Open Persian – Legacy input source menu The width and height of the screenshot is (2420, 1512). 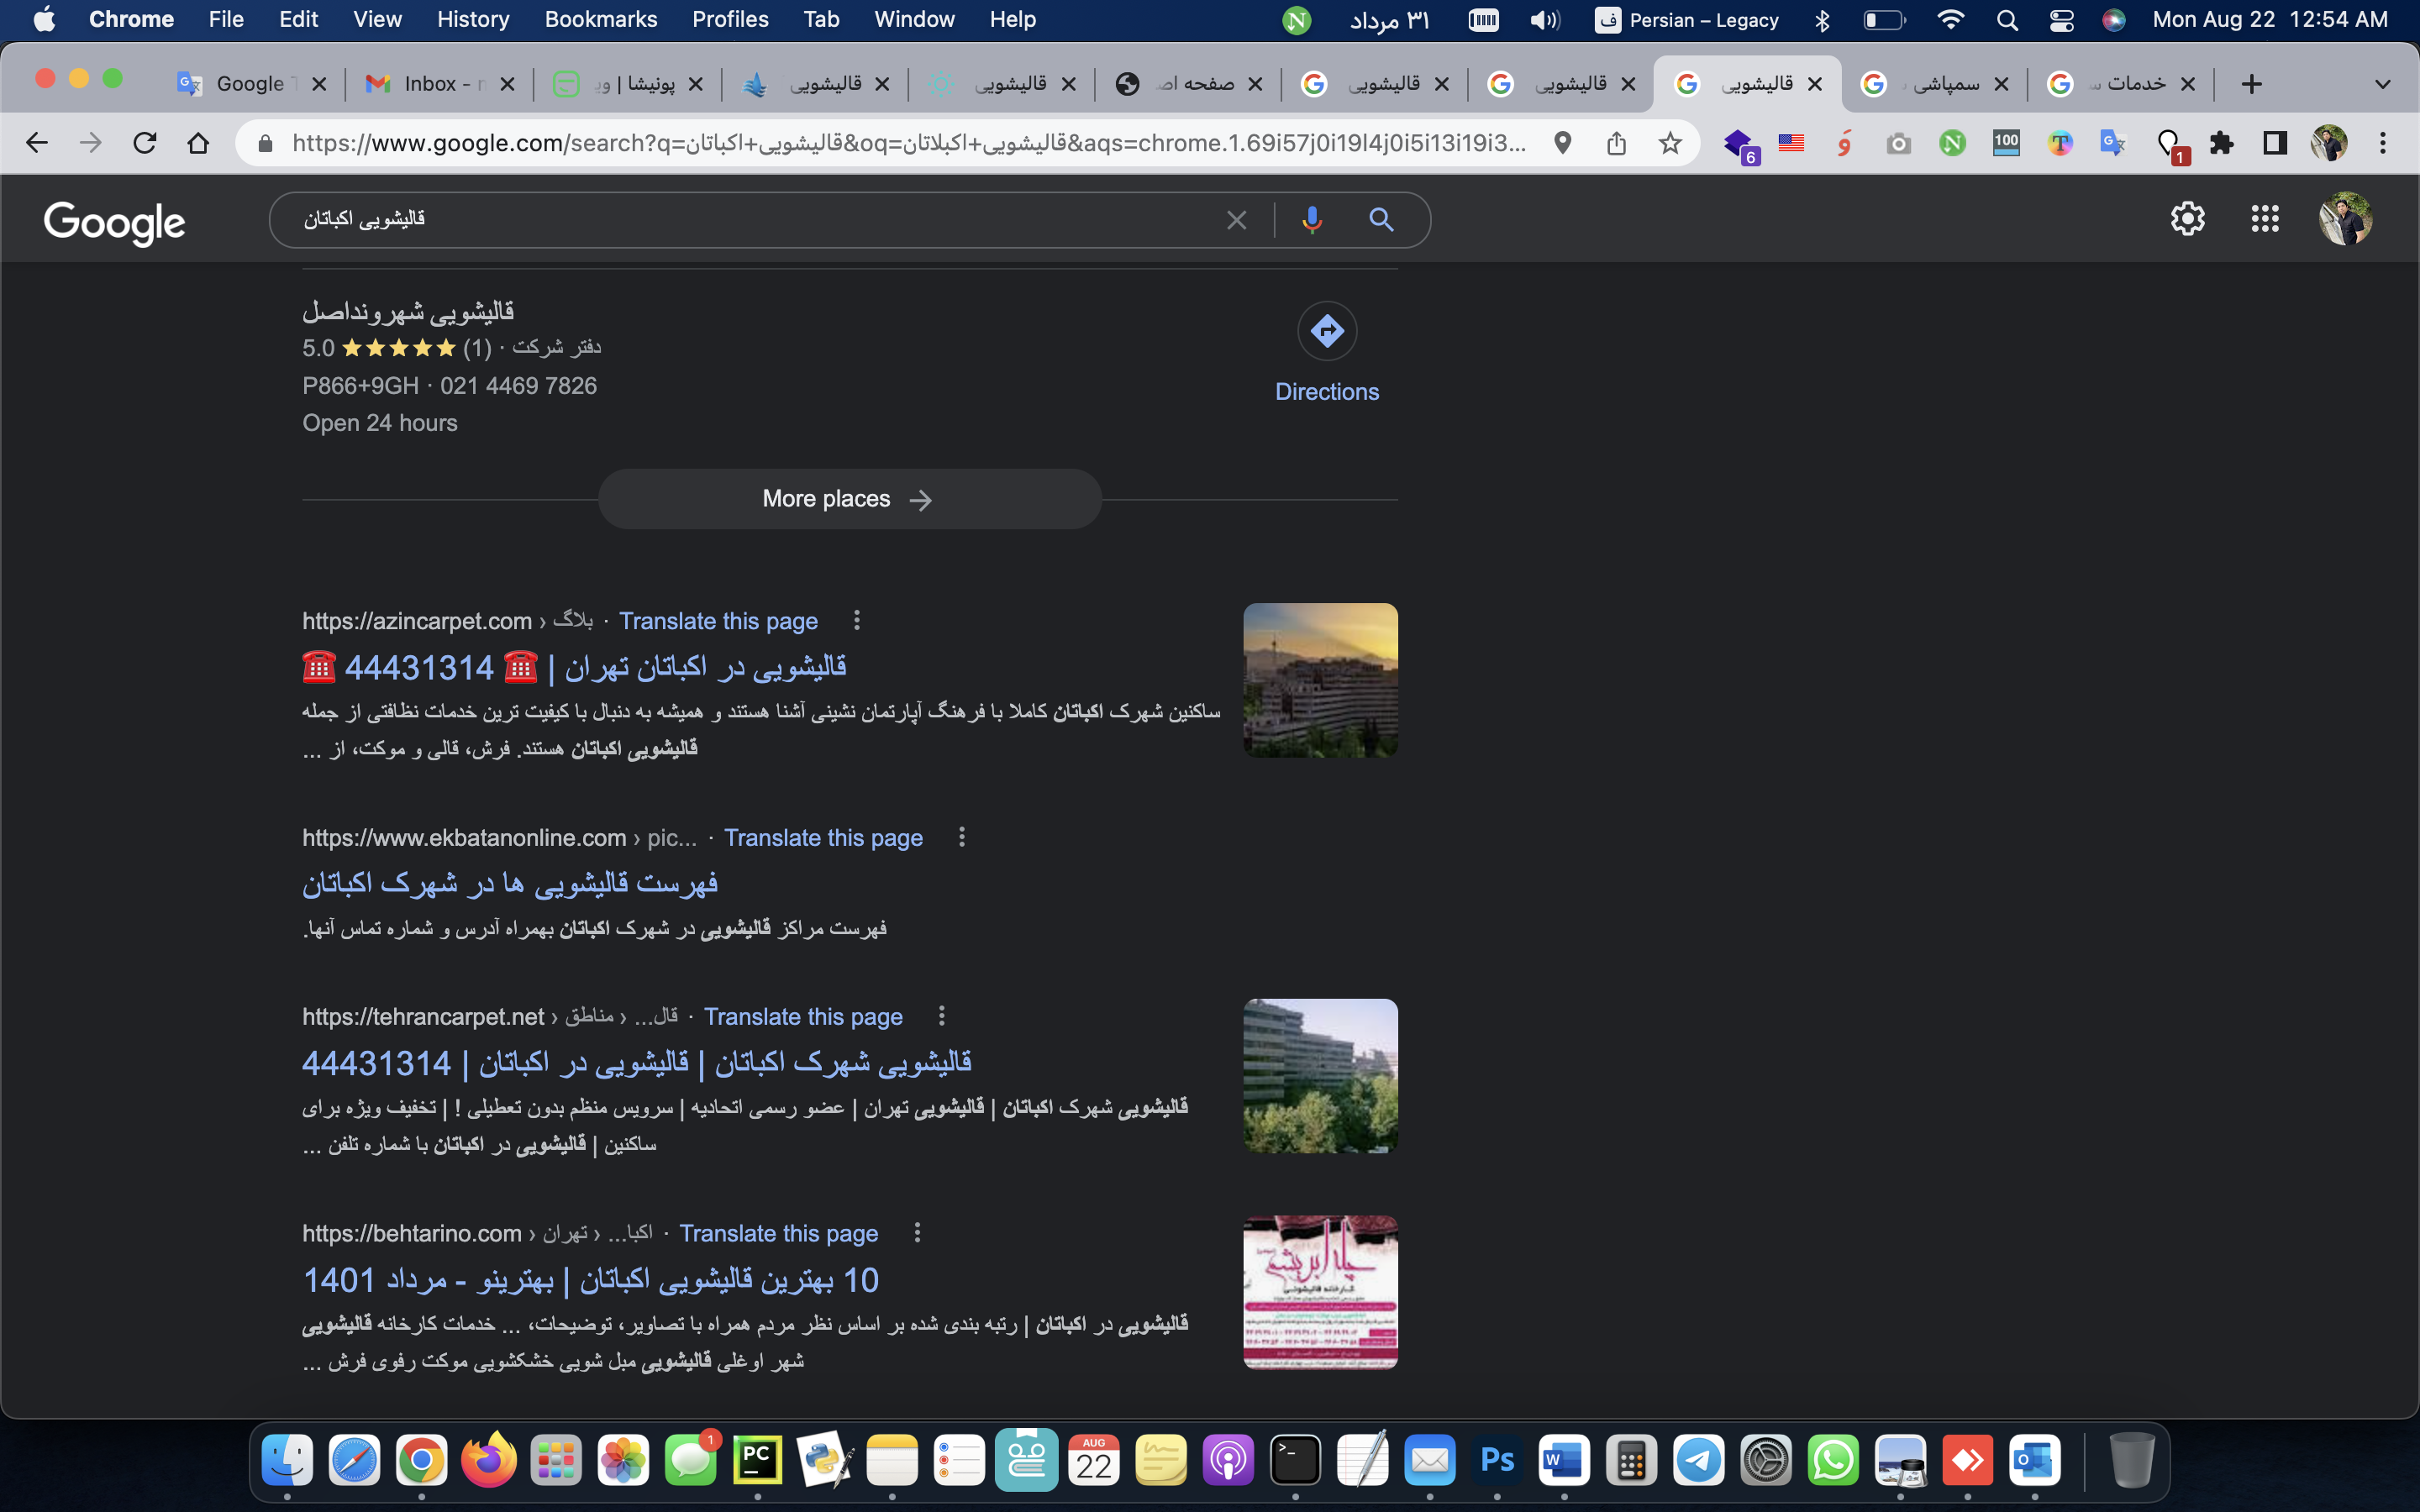(1687, 20)
